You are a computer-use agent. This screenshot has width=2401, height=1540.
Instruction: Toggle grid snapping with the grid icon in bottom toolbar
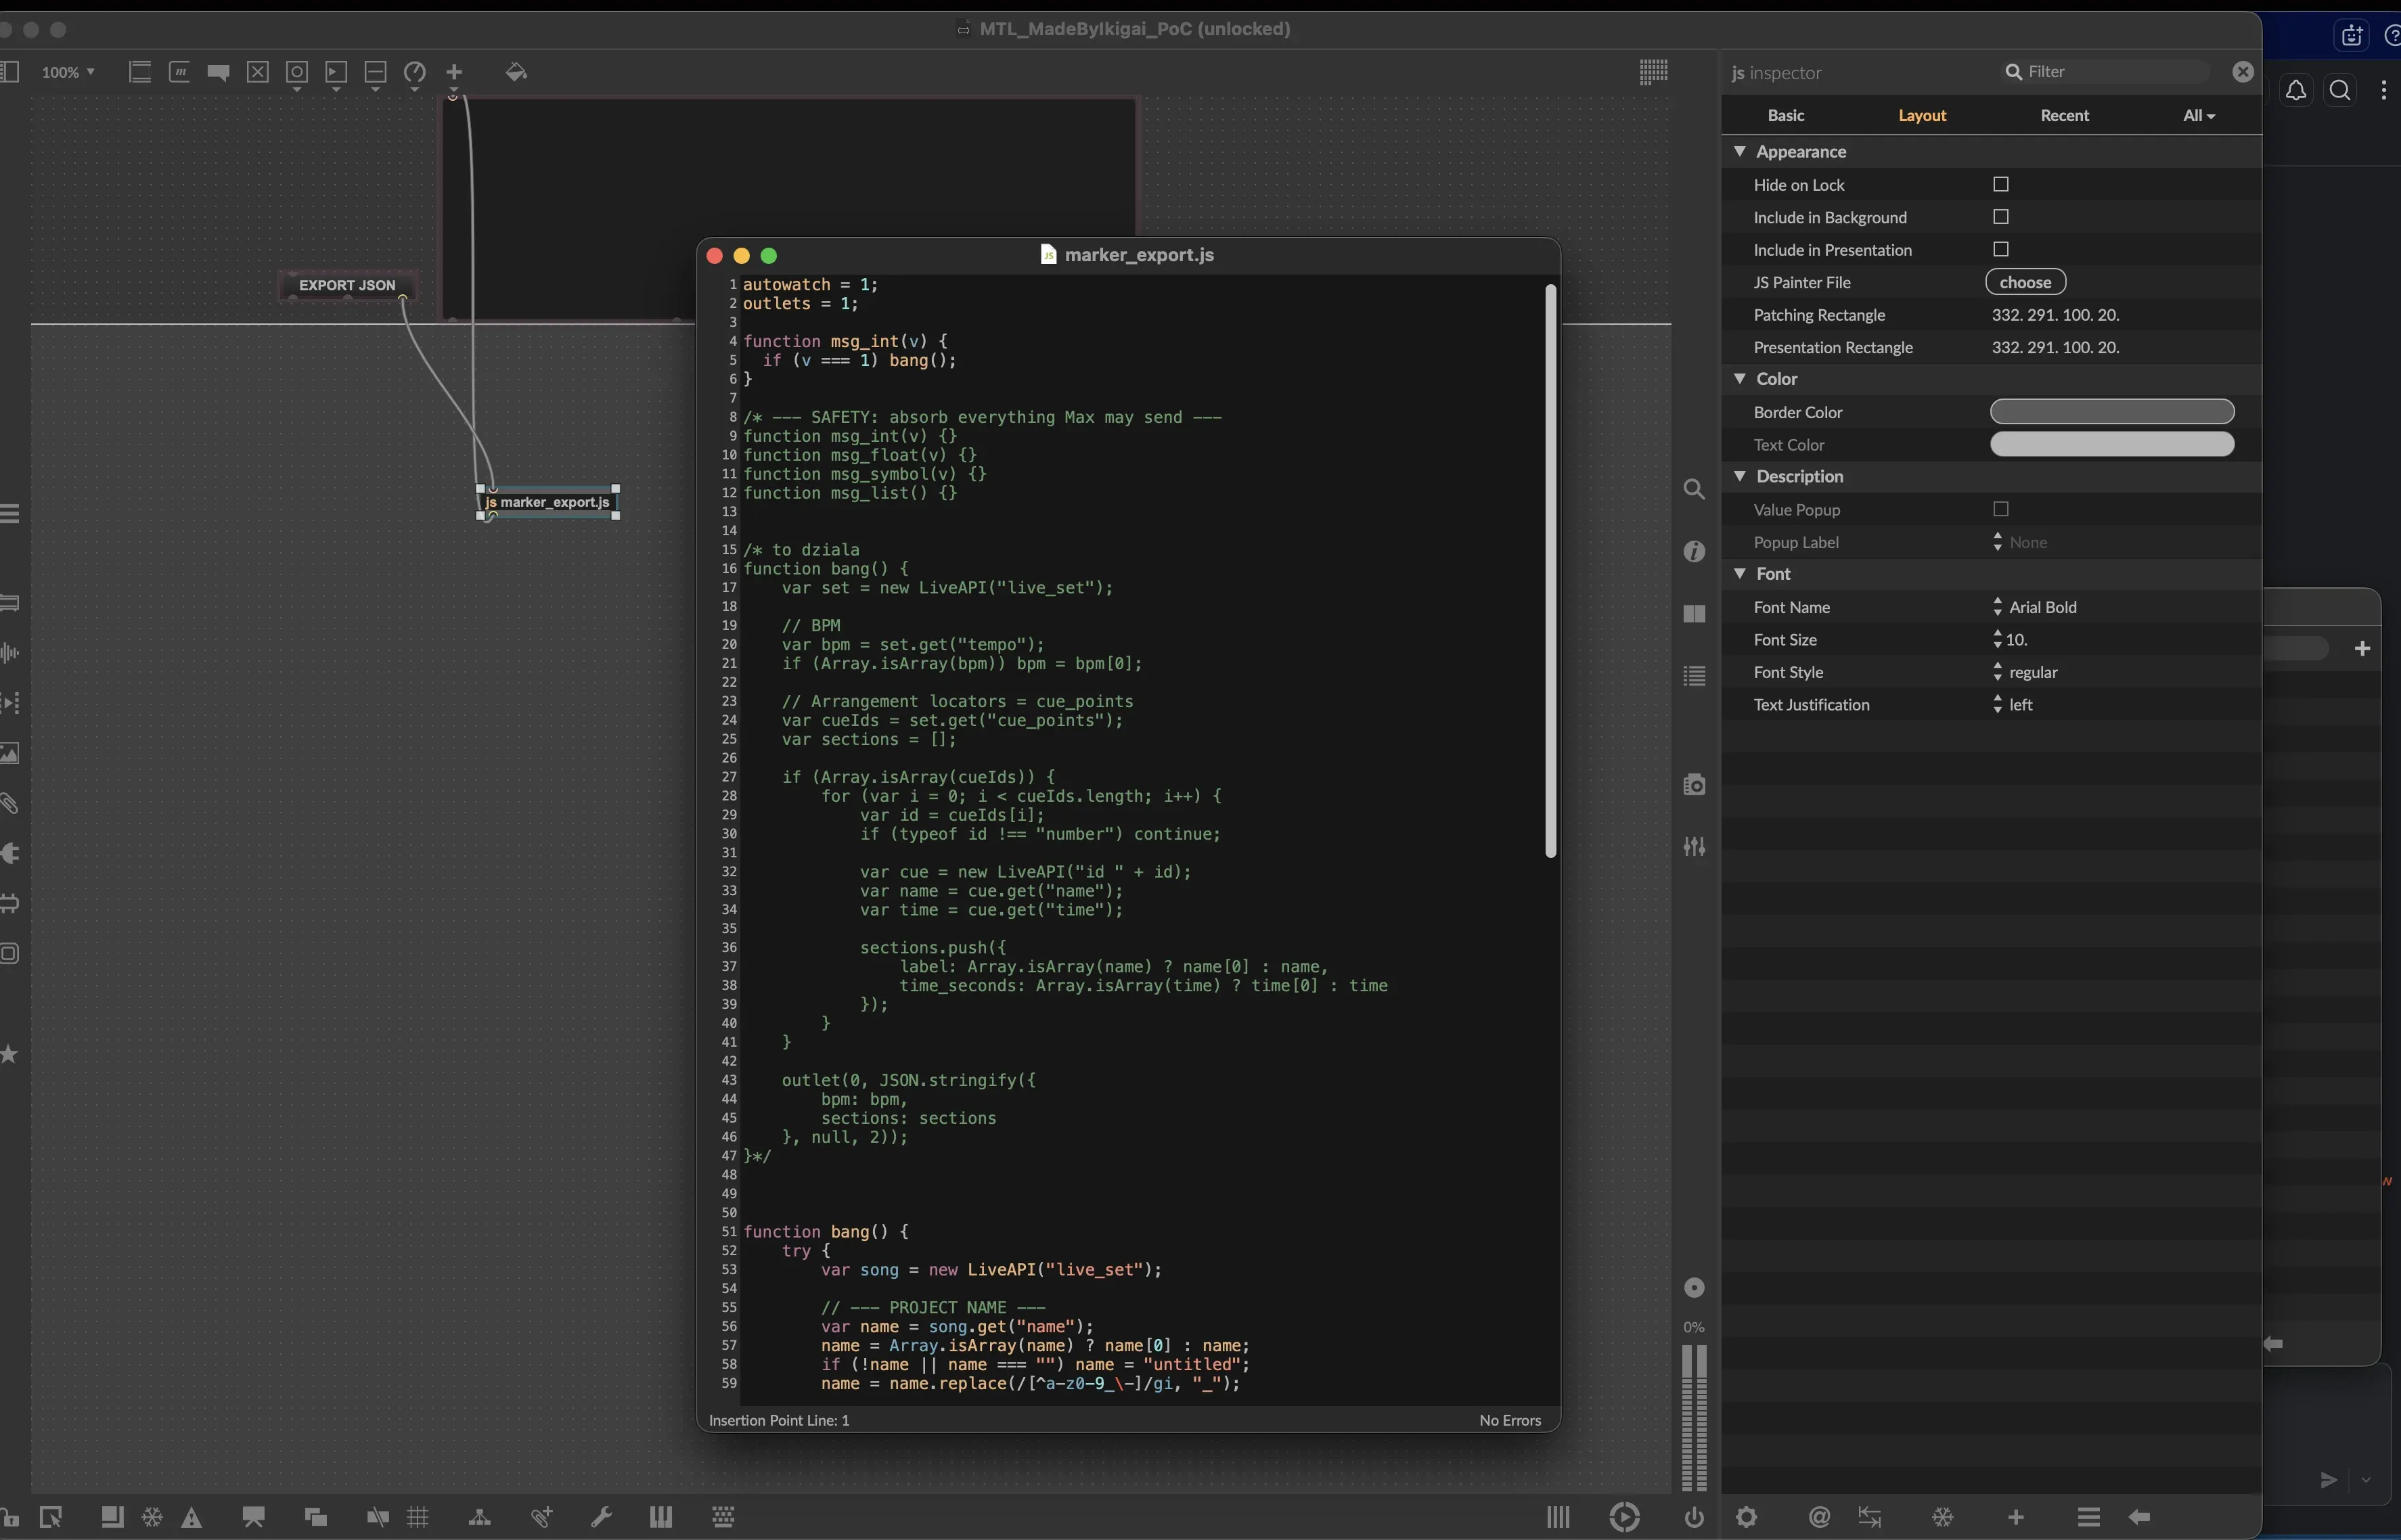[x=419, y=1517]
